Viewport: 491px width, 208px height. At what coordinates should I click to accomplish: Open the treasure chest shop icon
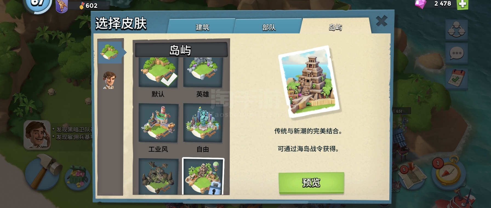[78, 177]
